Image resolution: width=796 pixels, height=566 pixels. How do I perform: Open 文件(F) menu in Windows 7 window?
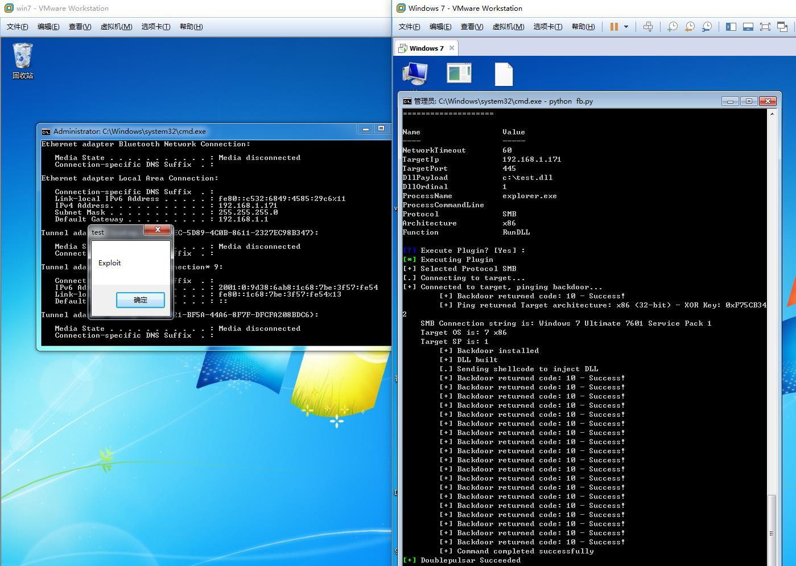(x=410, y=27)
